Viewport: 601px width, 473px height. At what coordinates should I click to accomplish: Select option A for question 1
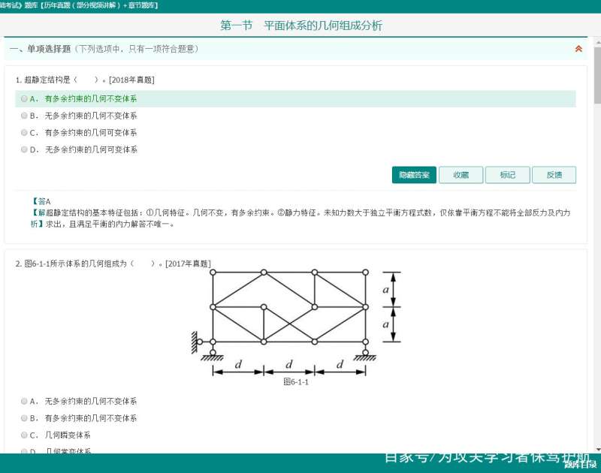23,98
